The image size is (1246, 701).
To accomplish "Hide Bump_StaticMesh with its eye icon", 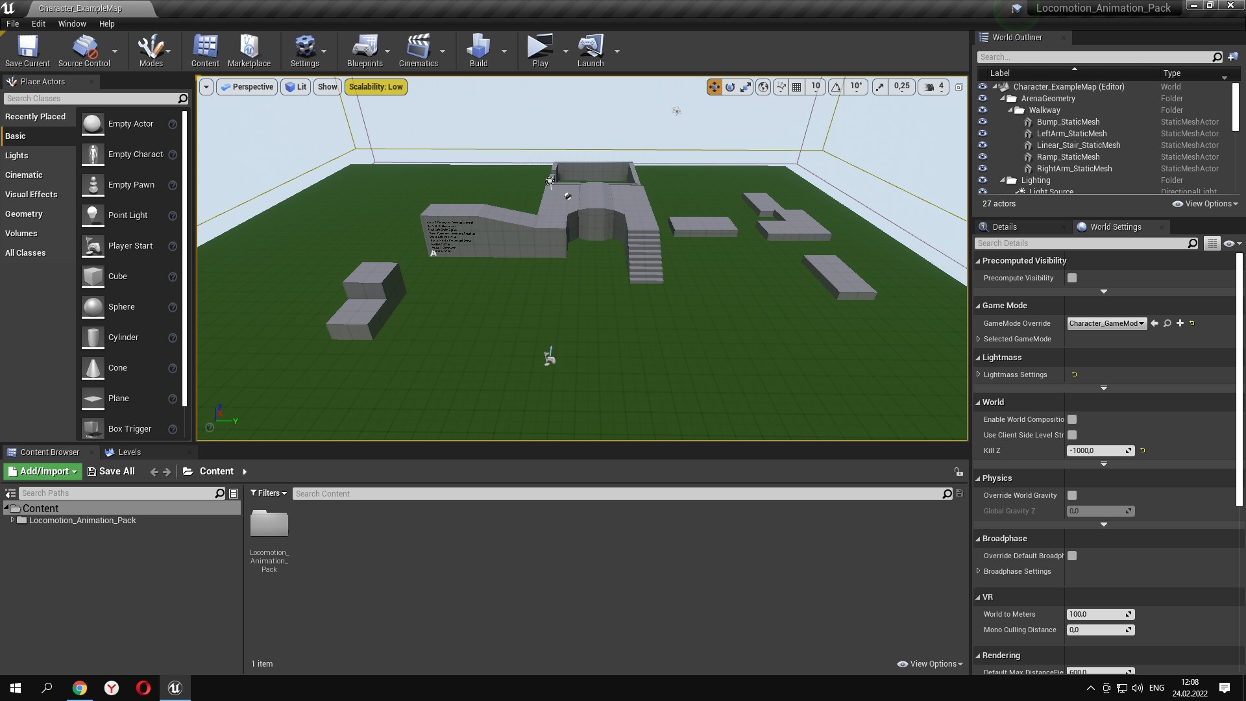I will (983, 122).
